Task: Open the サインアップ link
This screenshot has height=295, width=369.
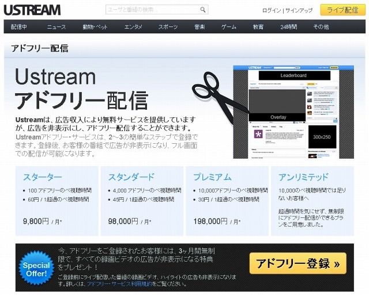Action: click(x=299, y=10)
